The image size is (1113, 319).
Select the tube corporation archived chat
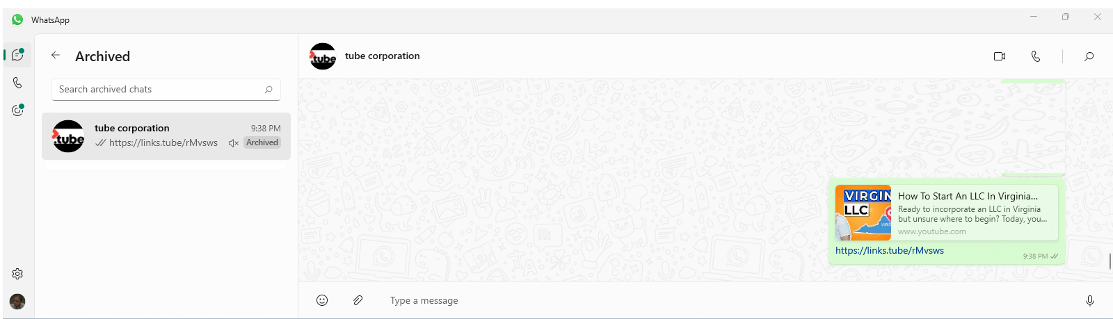166,136
